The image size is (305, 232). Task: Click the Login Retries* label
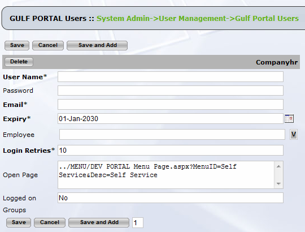[x=29, y=151]
